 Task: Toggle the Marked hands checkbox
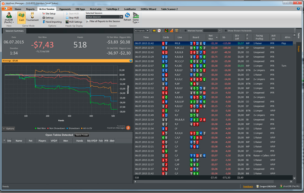tap(185, 31)
